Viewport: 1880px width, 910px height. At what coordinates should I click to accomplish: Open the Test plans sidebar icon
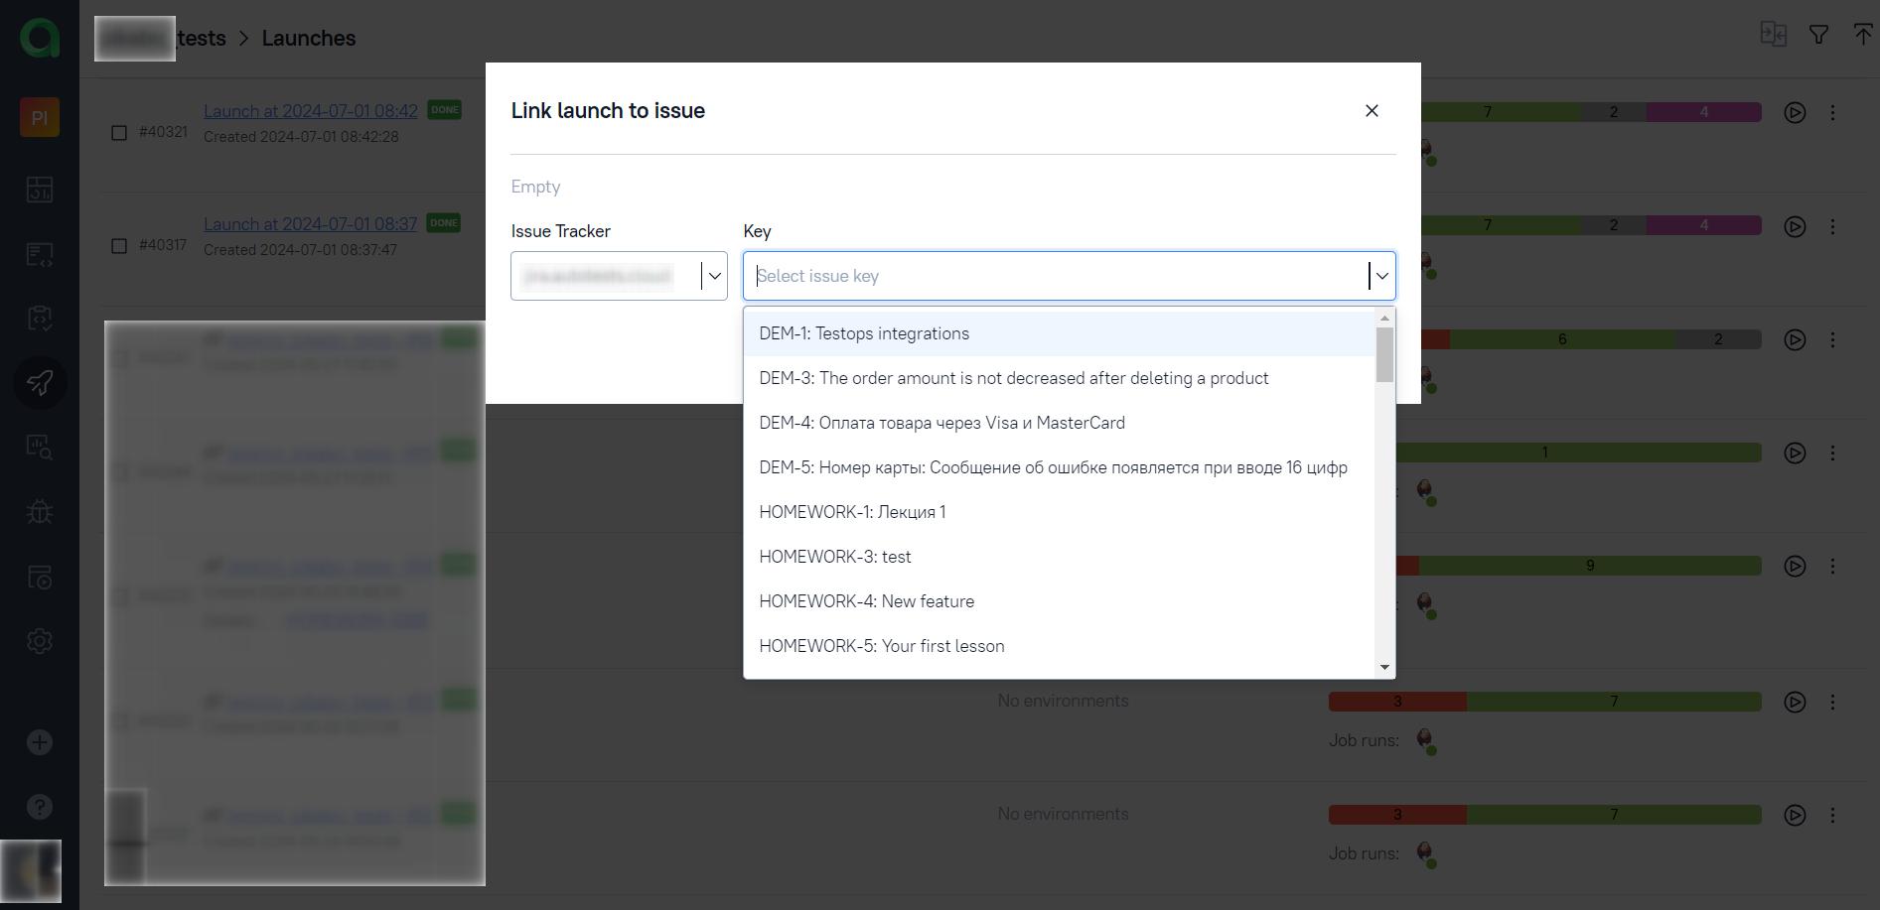pos(40,319)
